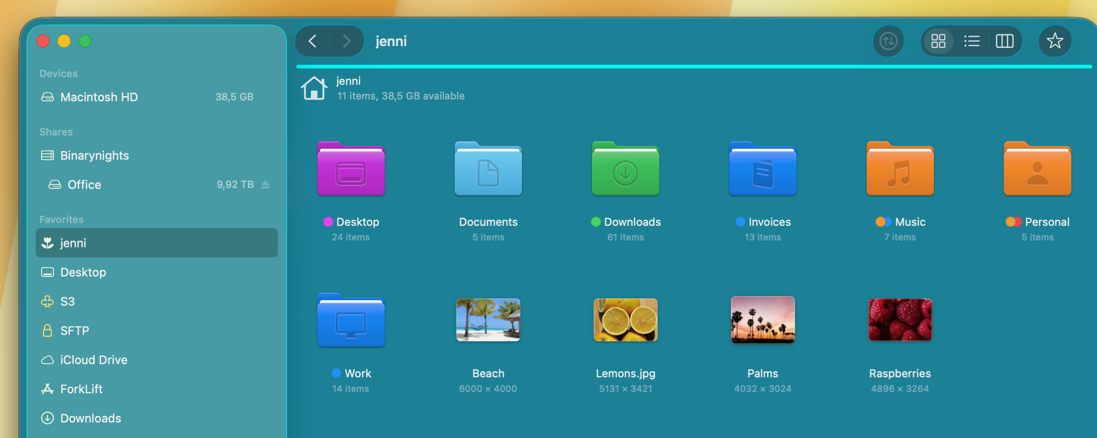Image resolution: width=1097 pixels, height=438 pixels.
Task: Click the Binarynights server icon
Action: 48,155
